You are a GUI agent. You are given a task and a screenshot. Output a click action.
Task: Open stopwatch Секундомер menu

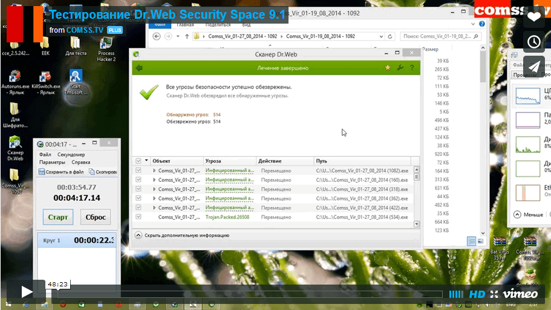pyautogui.click(x=71, y=154)
